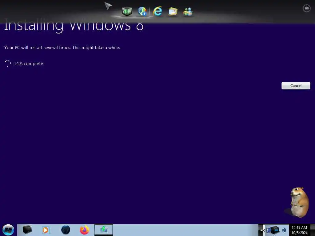Click the blue monitor tray icon
The image size is (315, 236).
pos(268,230)
